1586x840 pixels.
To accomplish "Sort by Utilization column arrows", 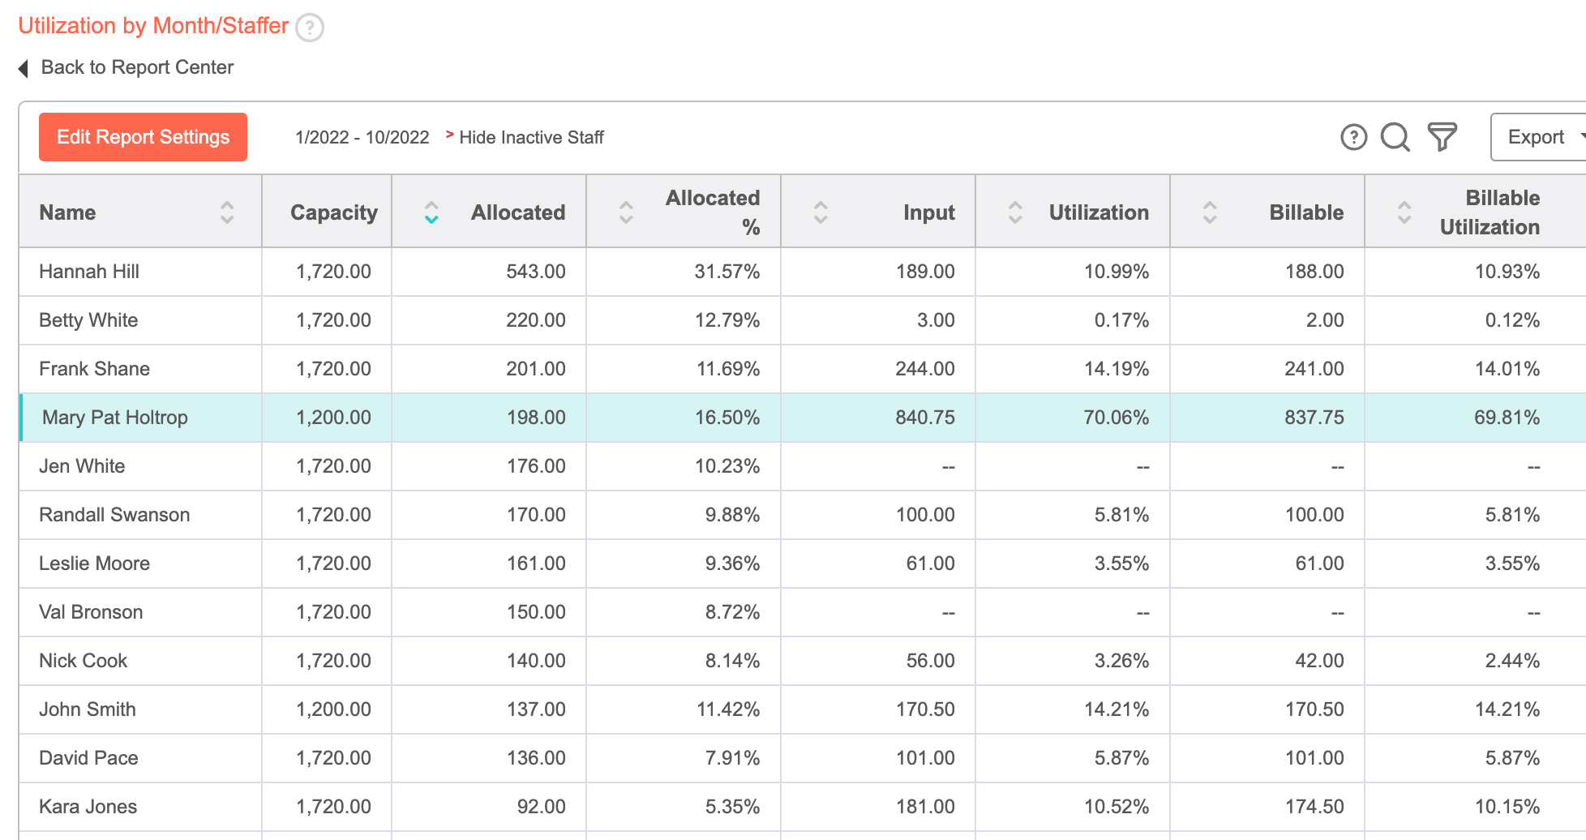I will [1015, 212].
